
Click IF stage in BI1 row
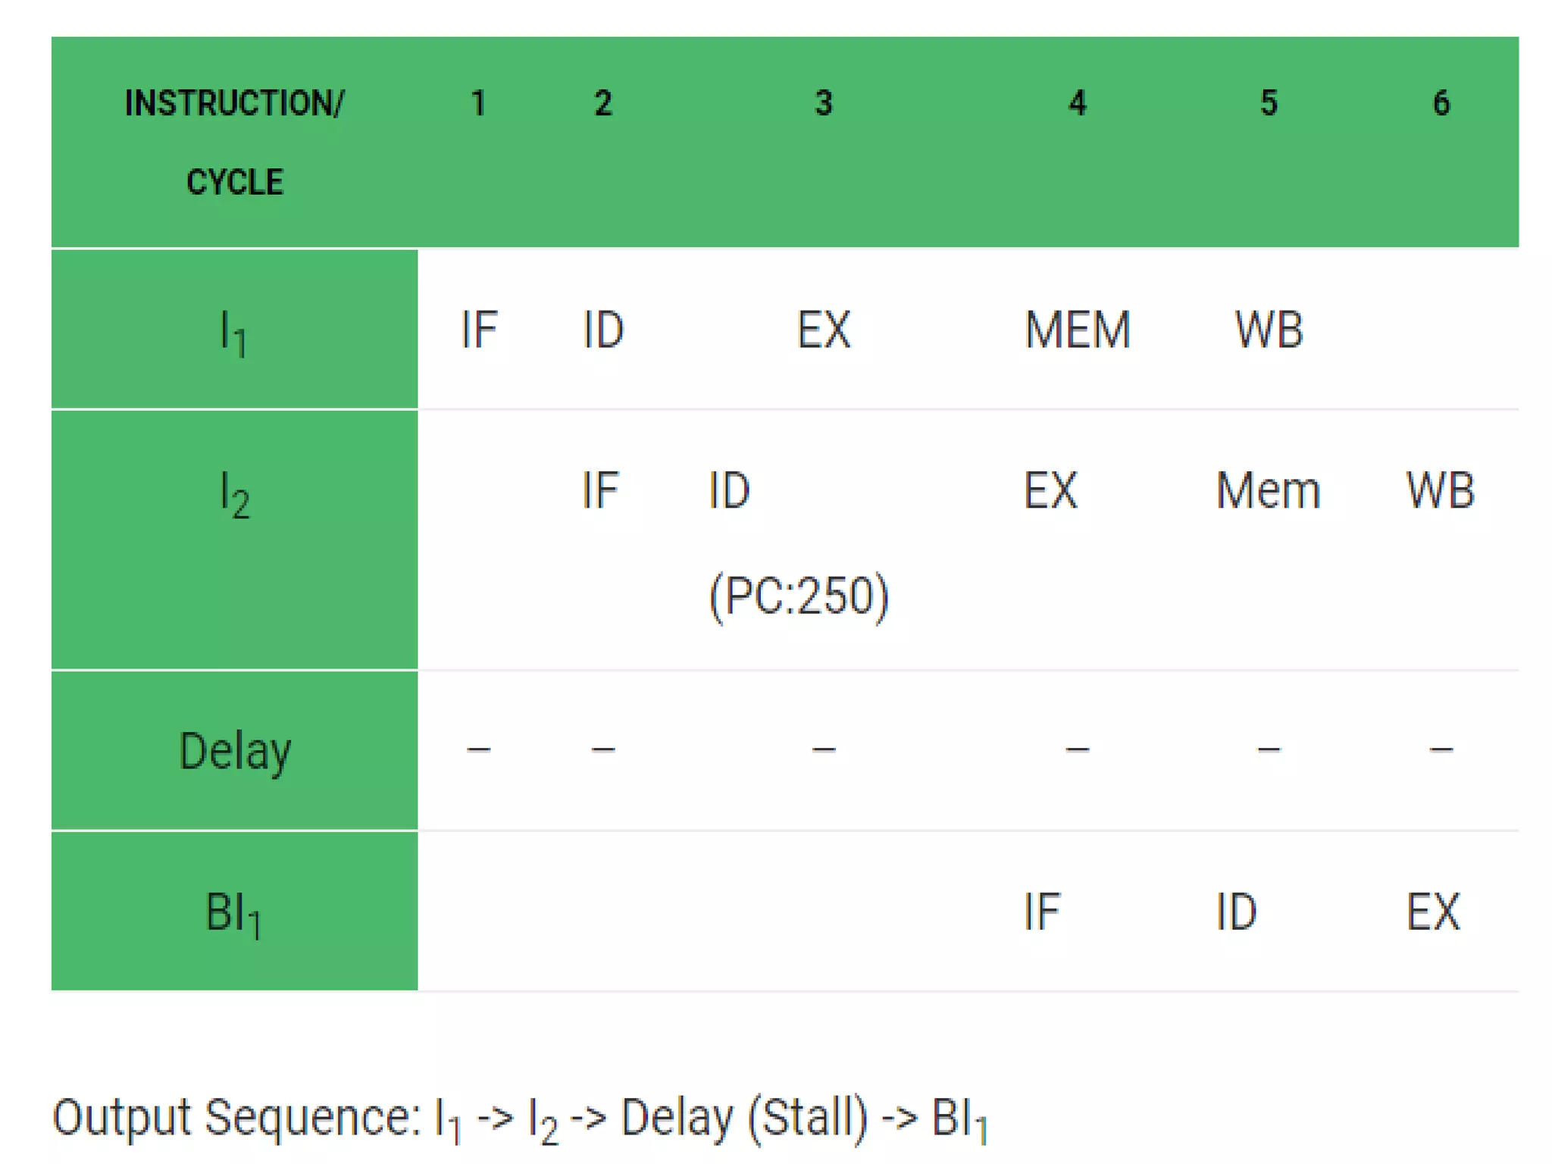1042,912
